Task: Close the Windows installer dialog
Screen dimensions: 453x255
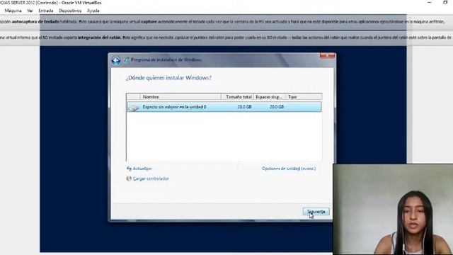Action: pos(327,55)
